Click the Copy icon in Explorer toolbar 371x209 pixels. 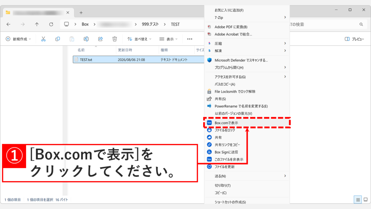pyautogui.click(x=58, y=39)
